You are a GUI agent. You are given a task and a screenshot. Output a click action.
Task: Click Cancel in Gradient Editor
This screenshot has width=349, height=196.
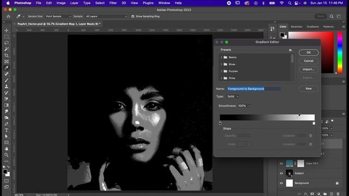(x=309, y=61)
